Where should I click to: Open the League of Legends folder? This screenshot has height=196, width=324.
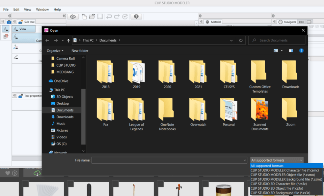[x=136, y=115]
